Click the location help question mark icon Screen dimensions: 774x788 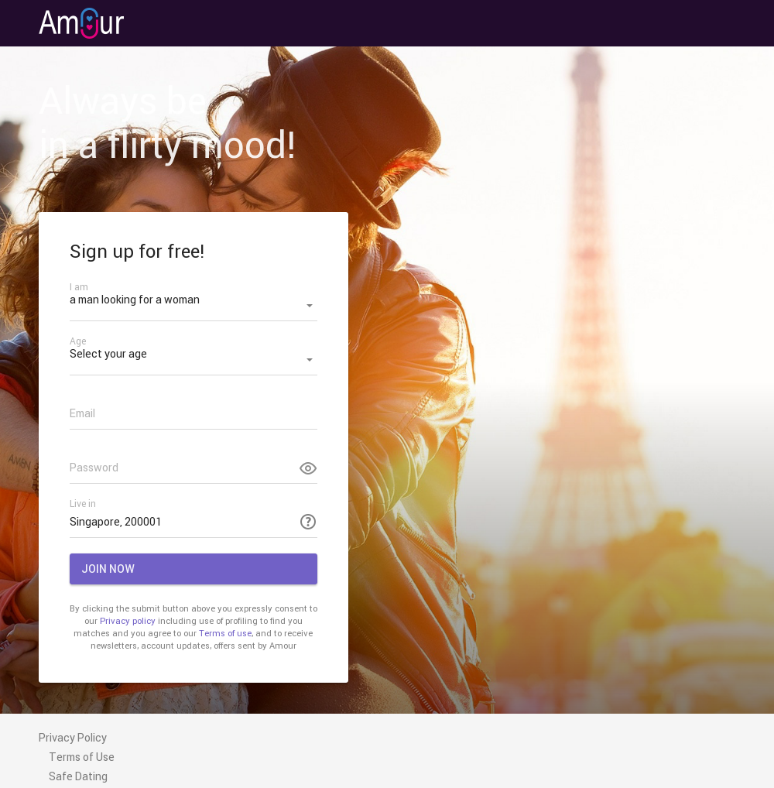pos(307,522)
